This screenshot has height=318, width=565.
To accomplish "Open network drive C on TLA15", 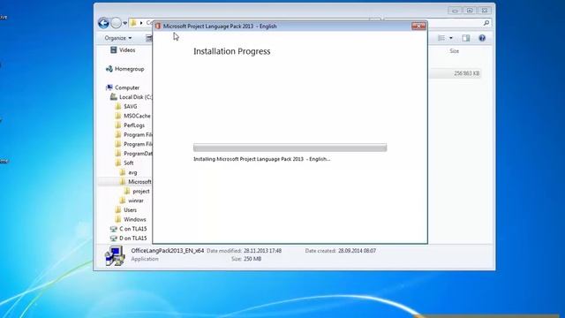I will click(133, 229).
